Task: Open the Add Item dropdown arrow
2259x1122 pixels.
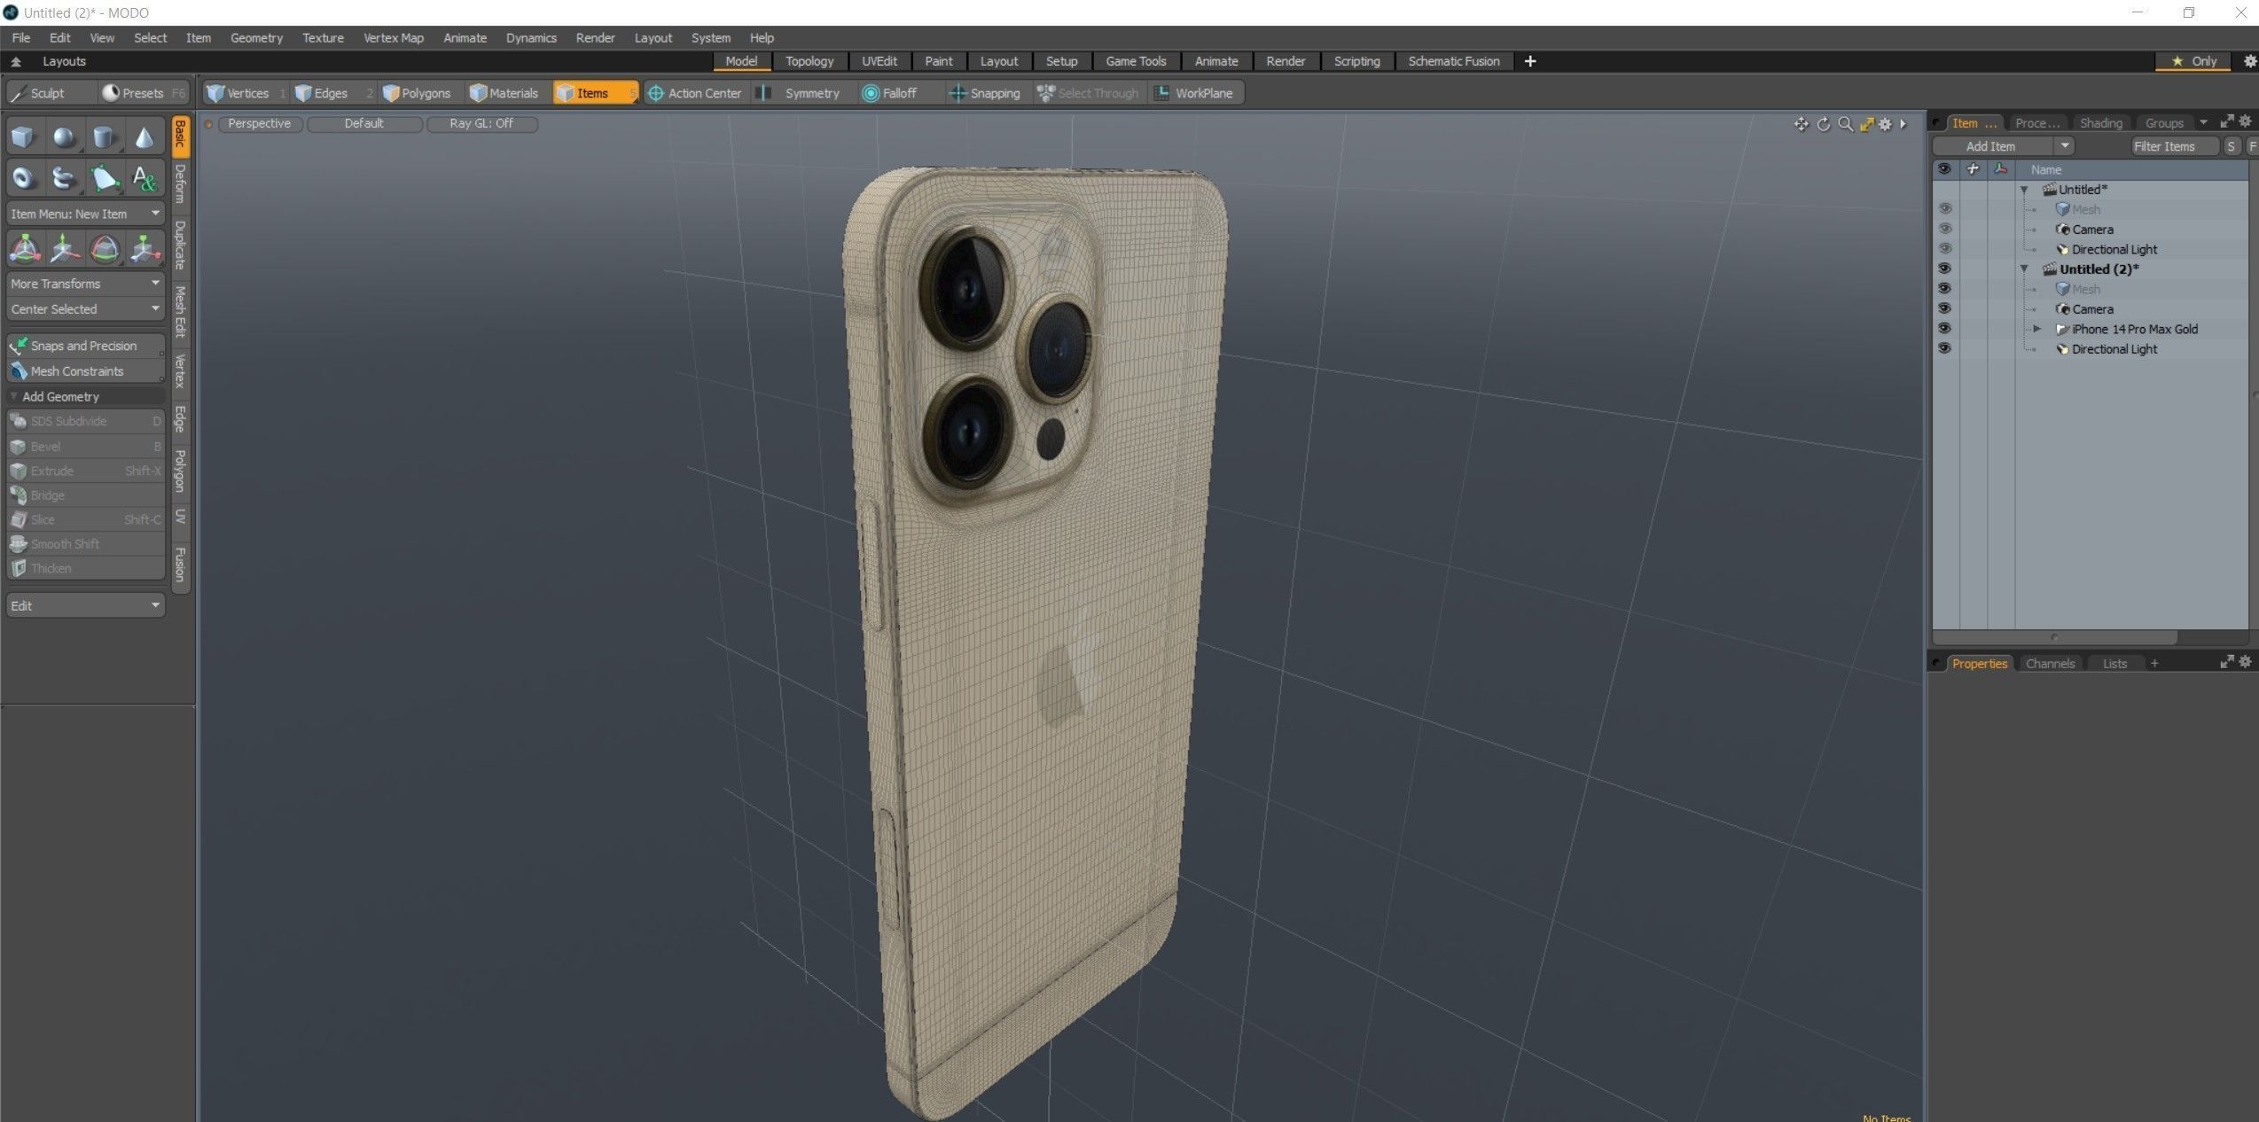Action: [x=2065, y=146]
